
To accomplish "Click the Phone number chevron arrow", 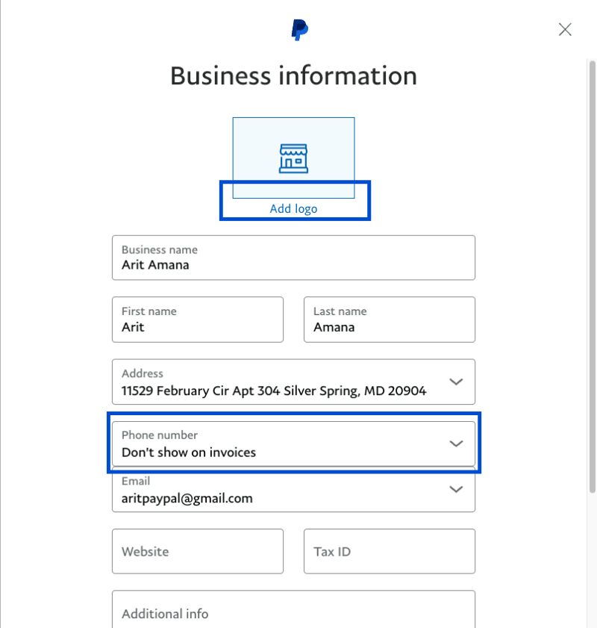I will [456, 444].
